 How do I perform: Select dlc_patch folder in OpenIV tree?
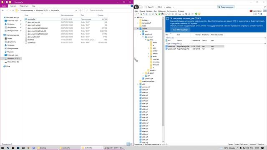(x=149, y=73)
